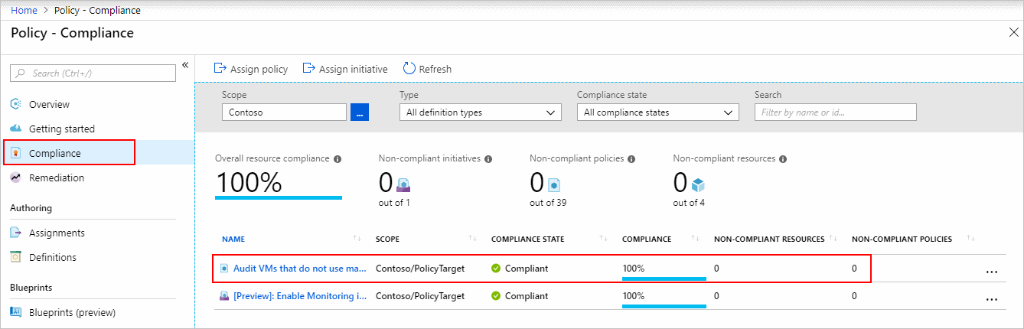Click the Assignments sidebar icon

[x=16, y=233]
